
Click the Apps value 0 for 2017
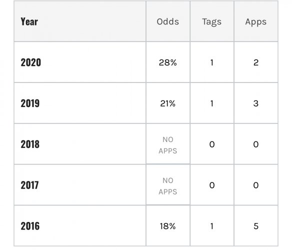coord(256,185)
